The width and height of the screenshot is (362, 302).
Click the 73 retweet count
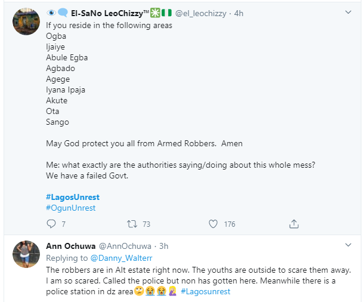click(x=146, y=224)
